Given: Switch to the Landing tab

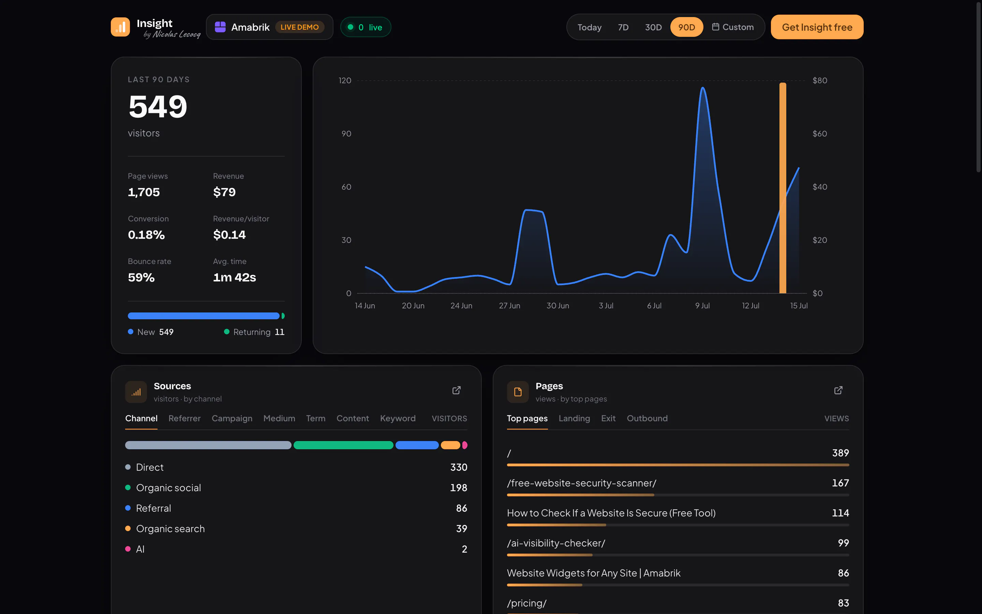Looking at the screenshot, I should click(574, 418).
